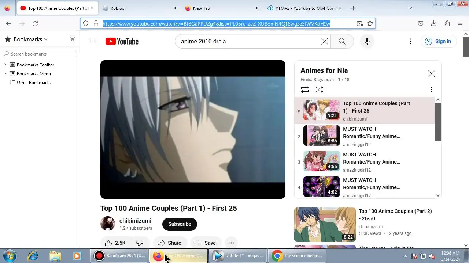Click the Firefox address bar URL

216,24
